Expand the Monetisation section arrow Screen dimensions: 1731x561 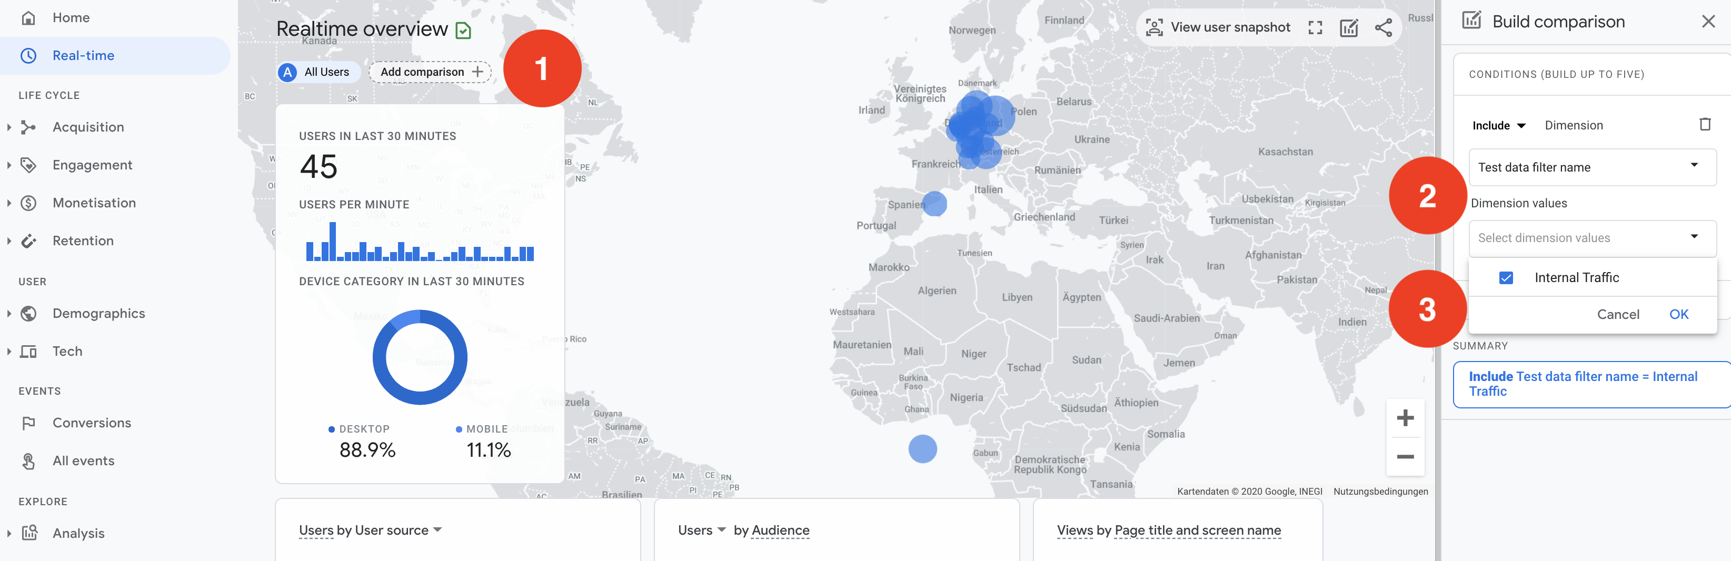(x=9, y=203)
